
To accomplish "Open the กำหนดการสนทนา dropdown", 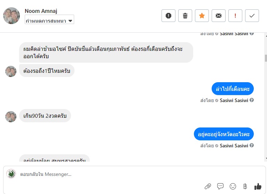I will (49, 21).
